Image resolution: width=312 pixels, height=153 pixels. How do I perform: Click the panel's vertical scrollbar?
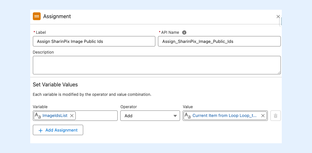[281, 21]
